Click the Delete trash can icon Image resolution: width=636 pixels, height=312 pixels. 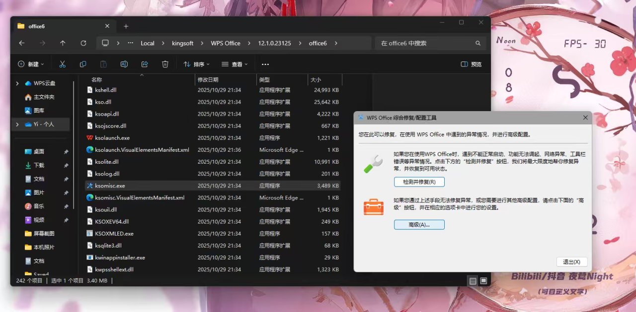pyautogui.click(x=165, y=64)
